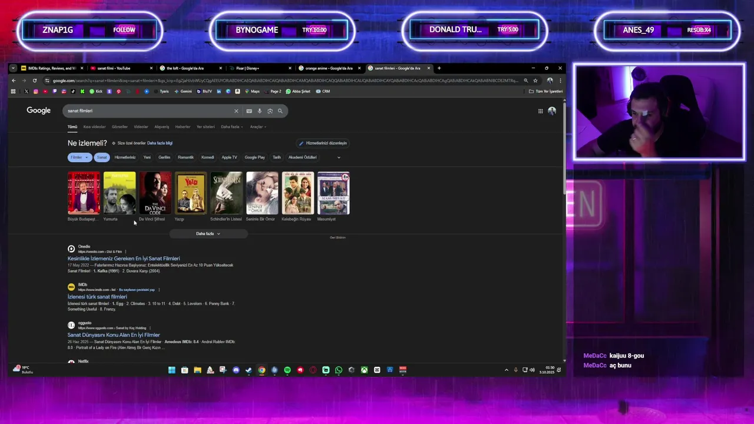Screen dimensions: 754x424
Task: Open the Google apps grid
Action: 540,111
